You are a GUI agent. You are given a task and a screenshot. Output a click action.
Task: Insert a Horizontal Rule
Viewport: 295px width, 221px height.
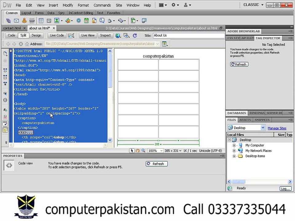(x=32, y=21)
